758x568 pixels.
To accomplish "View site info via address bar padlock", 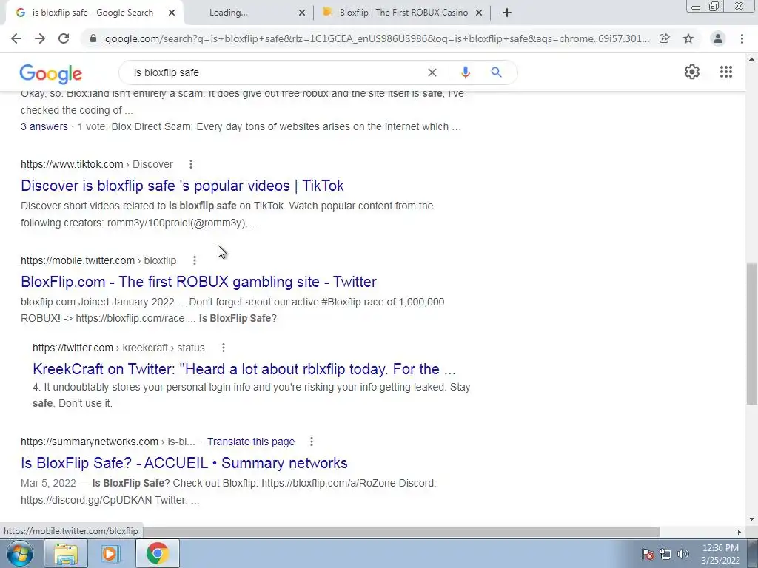I will [93, 38].
